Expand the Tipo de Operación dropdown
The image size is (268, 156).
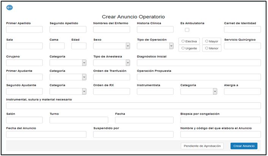pyautogui.click(x=155, y=46)
